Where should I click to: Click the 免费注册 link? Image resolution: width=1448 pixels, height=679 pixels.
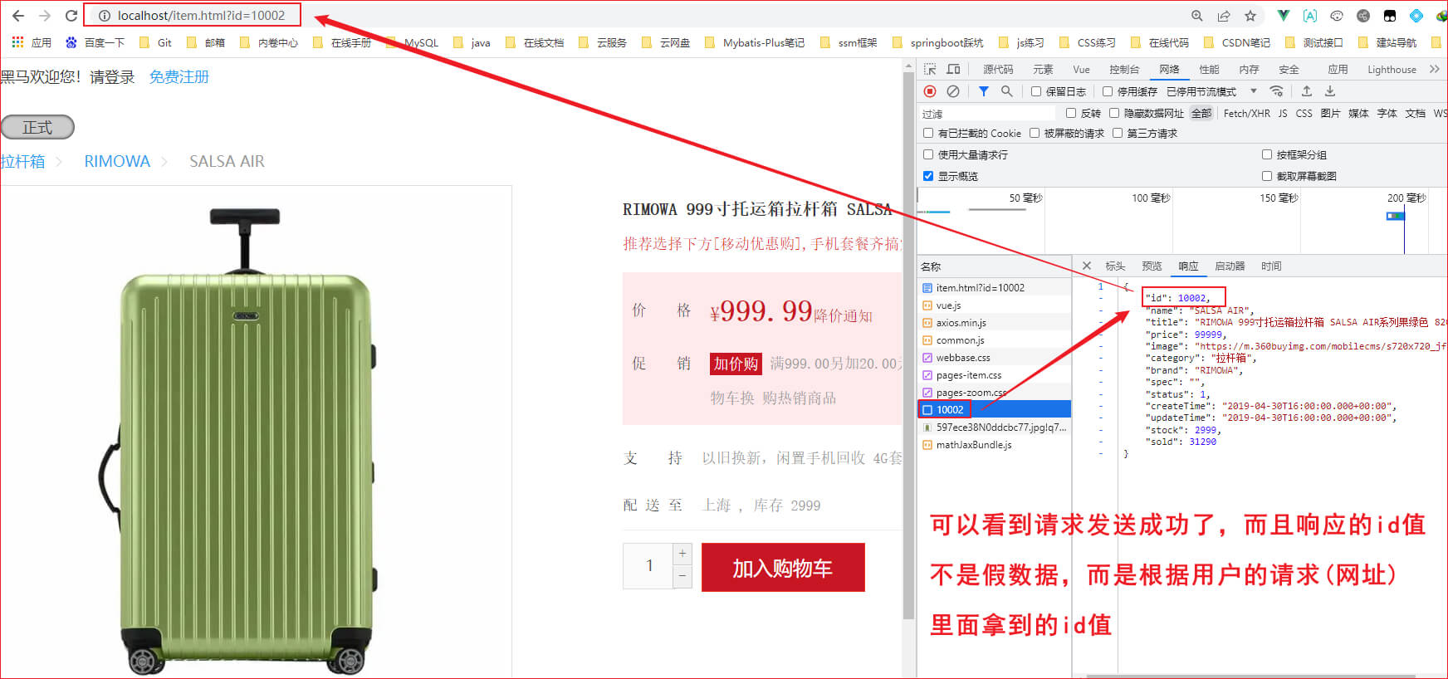click(x=179, y=76)
